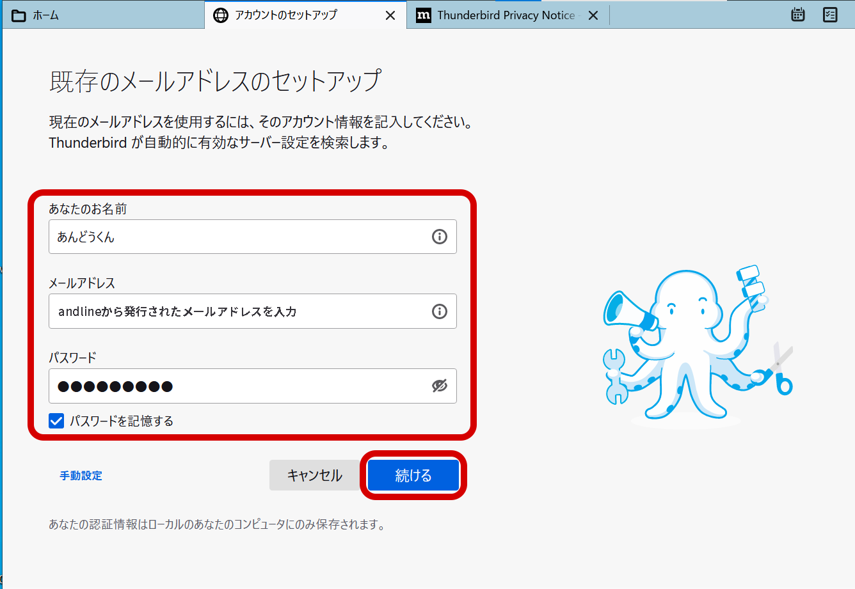Show password using the crossed-eye icon
The image size is (855, 589).
click(x=440, y=386)
